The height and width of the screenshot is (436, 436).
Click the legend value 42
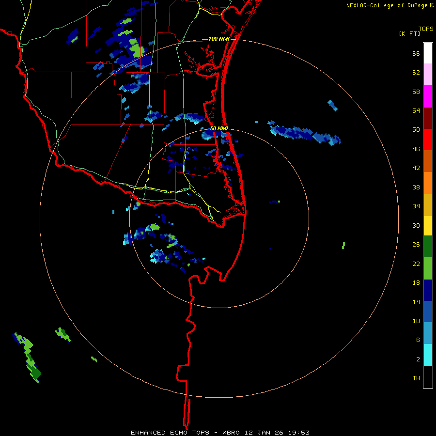[416, 168]
